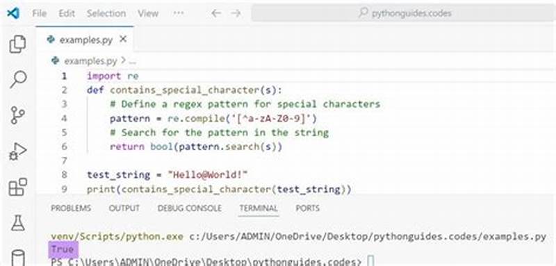556x266 pixels.
Task: Click the terminal cursor at the PS prompt
Action: (370, 261)
